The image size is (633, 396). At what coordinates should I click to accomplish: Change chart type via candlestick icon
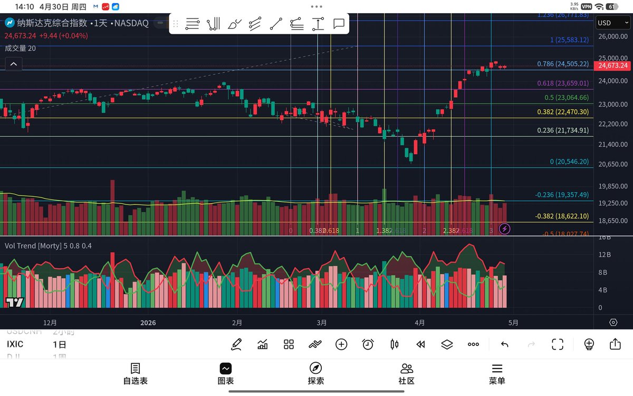tap(394, 345)
